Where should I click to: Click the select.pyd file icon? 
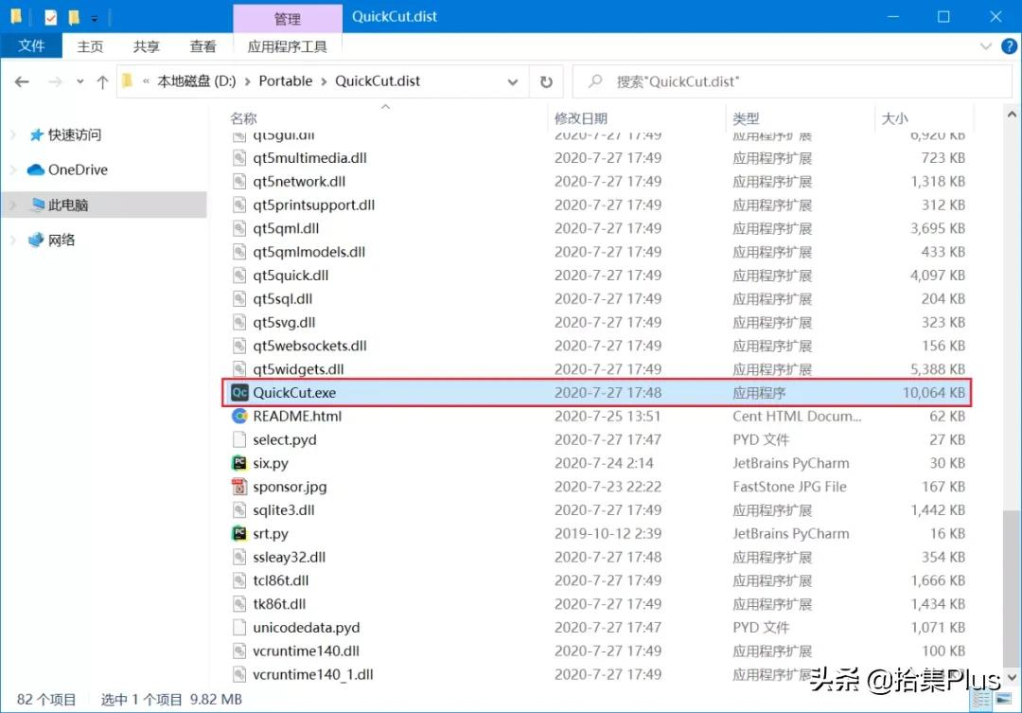click(239, 439)
